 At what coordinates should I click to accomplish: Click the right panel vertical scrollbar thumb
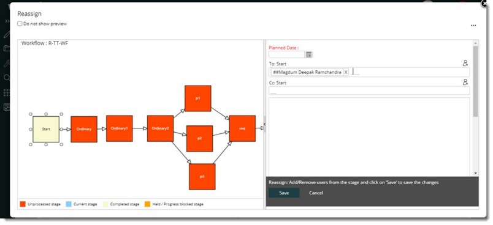coord(475,81)
